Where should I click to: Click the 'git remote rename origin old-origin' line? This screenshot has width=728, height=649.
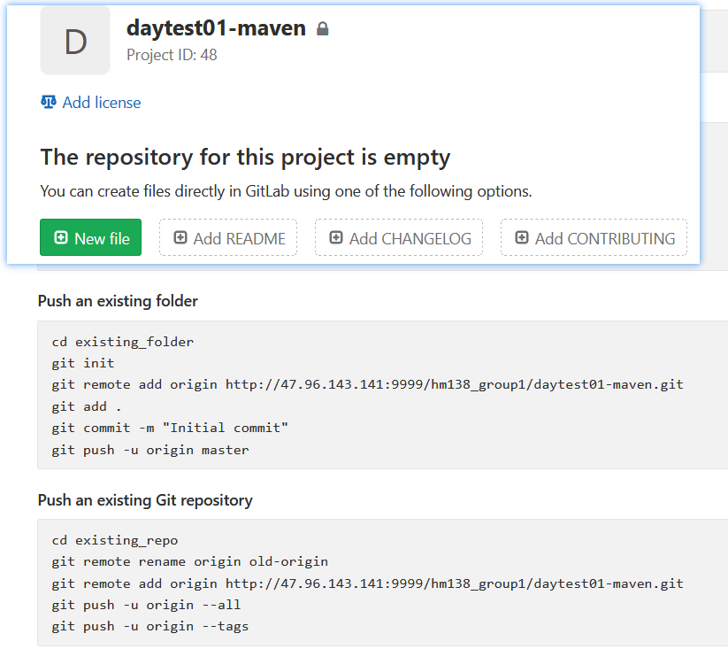coord(189,561)
